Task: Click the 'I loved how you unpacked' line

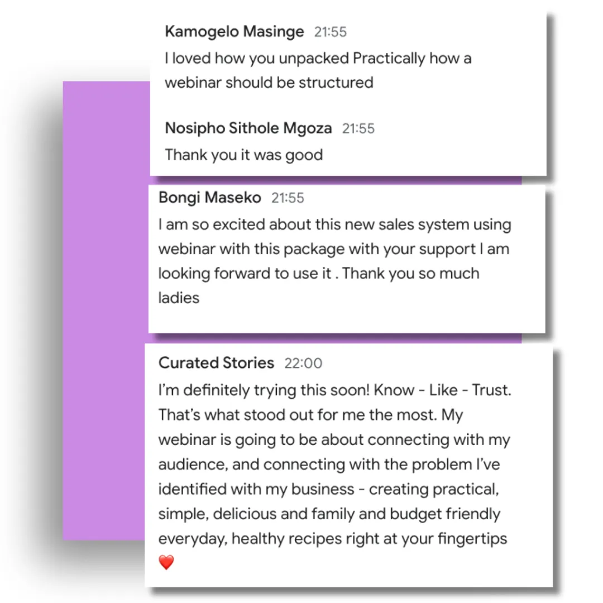Action: pyautogui.click(x=318, y=59)
